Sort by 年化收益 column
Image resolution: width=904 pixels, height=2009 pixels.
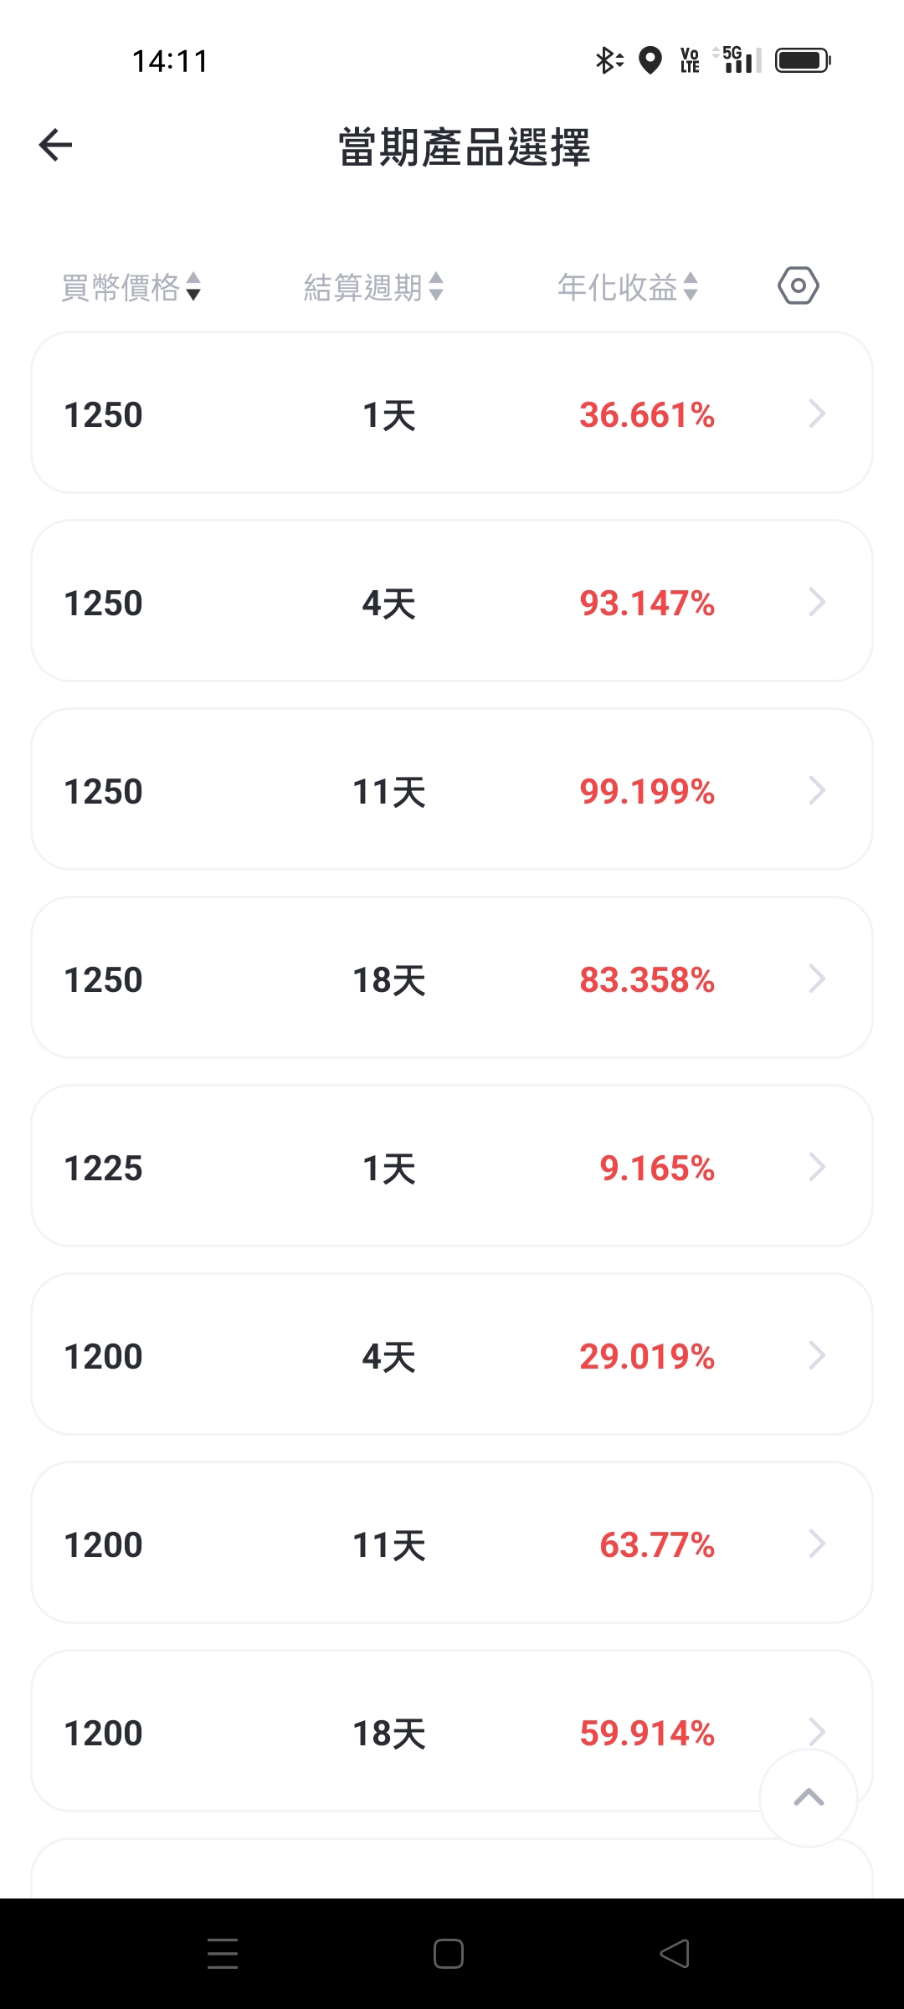coord(628,287)
